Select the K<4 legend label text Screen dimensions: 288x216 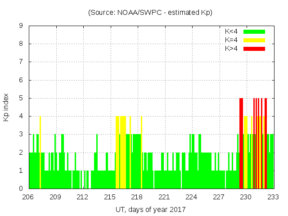[x=231, y=31]
